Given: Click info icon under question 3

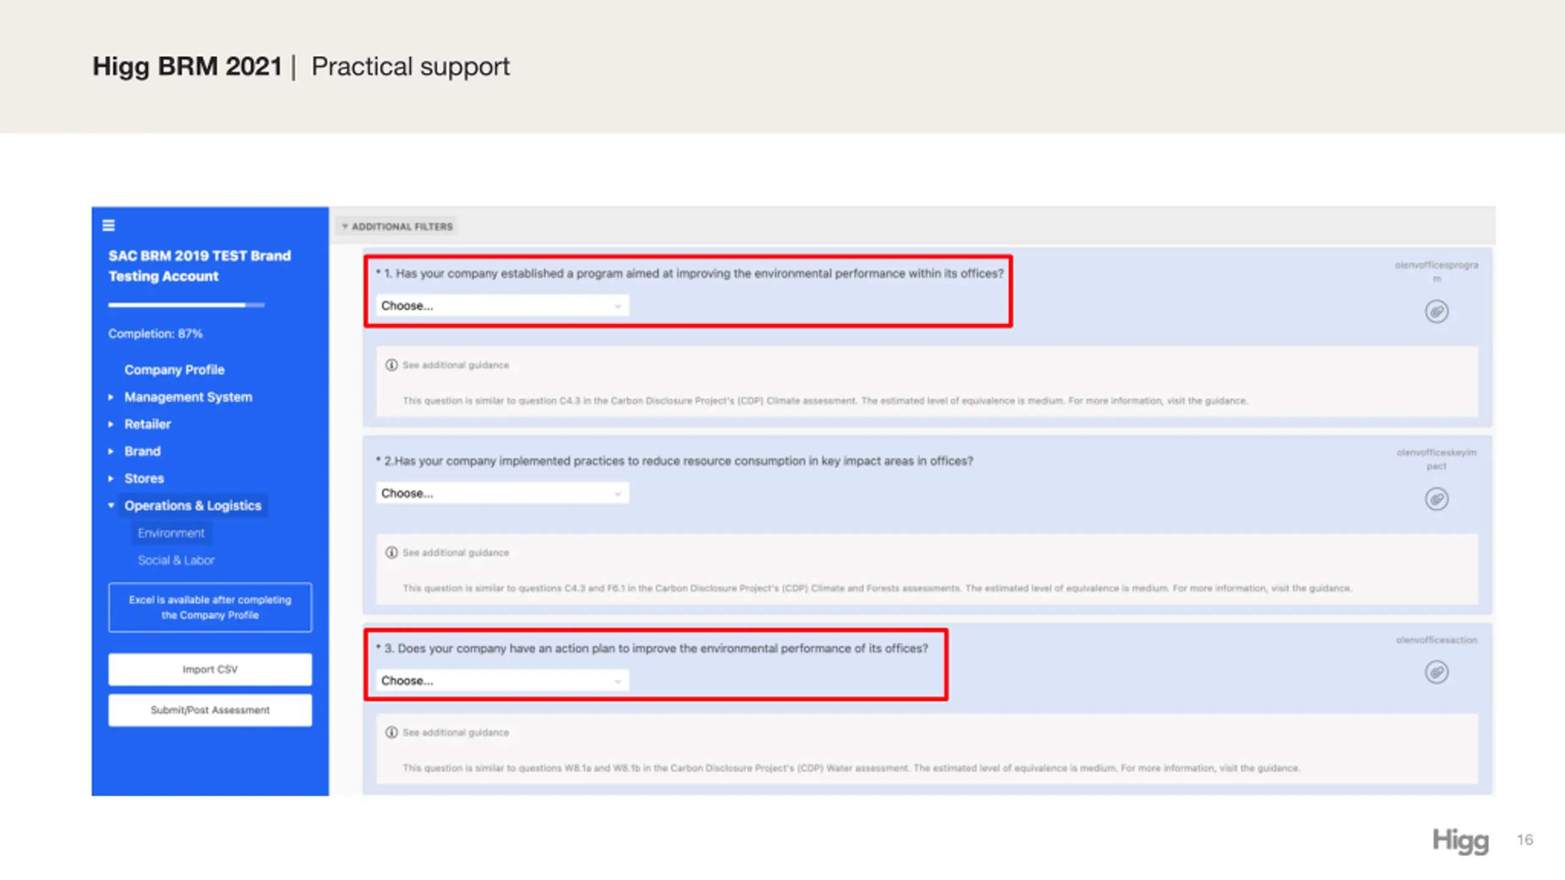Looking at the screenshot, I should coord(391,732).
